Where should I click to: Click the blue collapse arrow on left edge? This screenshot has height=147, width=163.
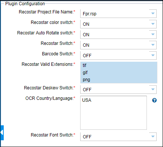[2, 133]
